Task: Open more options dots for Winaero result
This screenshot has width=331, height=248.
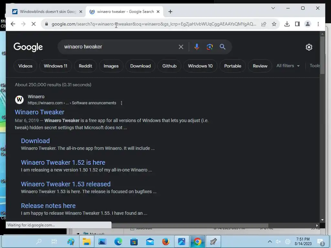Action: coord(122,103)
